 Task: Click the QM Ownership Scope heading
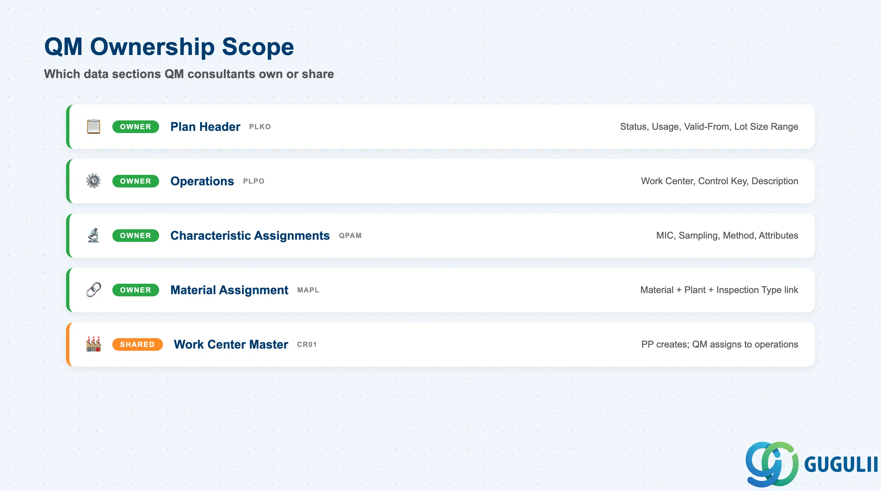tap(169, 46)
